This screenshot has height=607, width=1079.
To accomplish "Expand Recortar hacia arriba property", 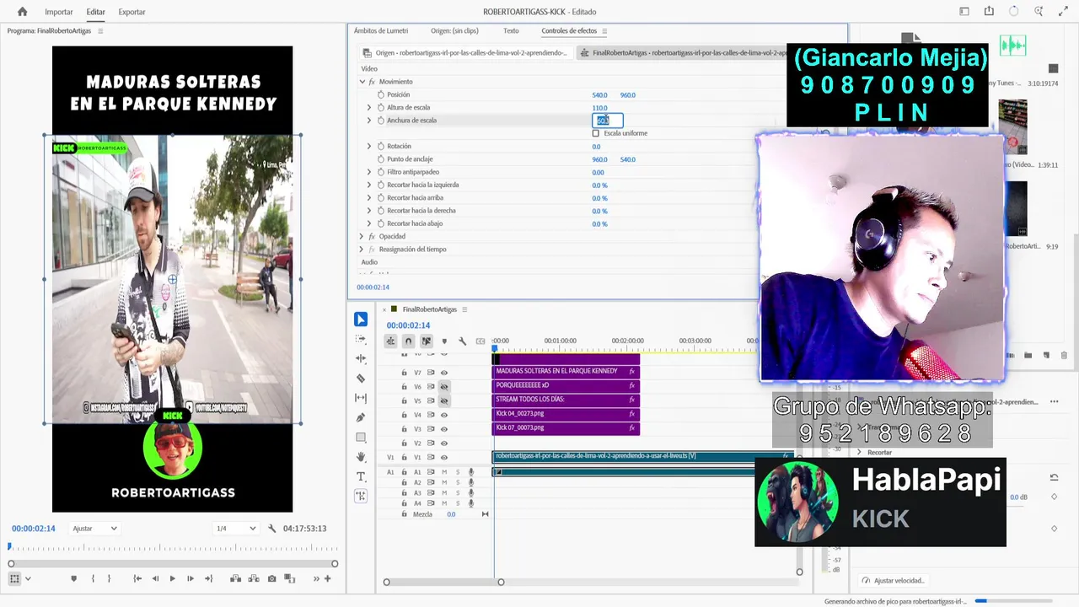I will (368, 198).
